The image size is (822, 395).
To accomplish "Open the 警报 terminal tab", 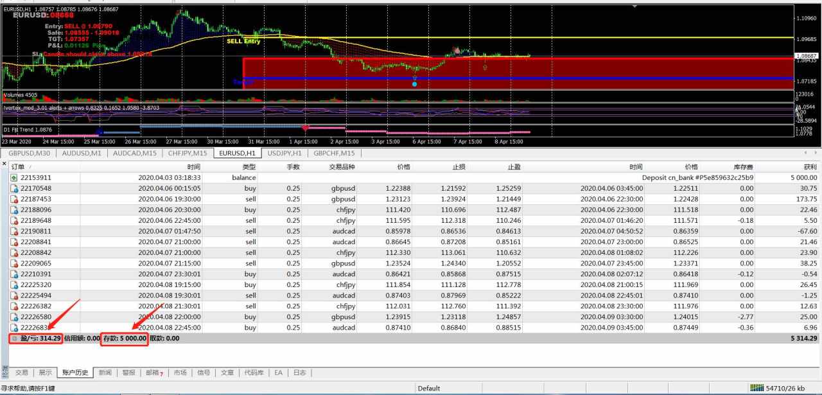I will tap(129, 373).
